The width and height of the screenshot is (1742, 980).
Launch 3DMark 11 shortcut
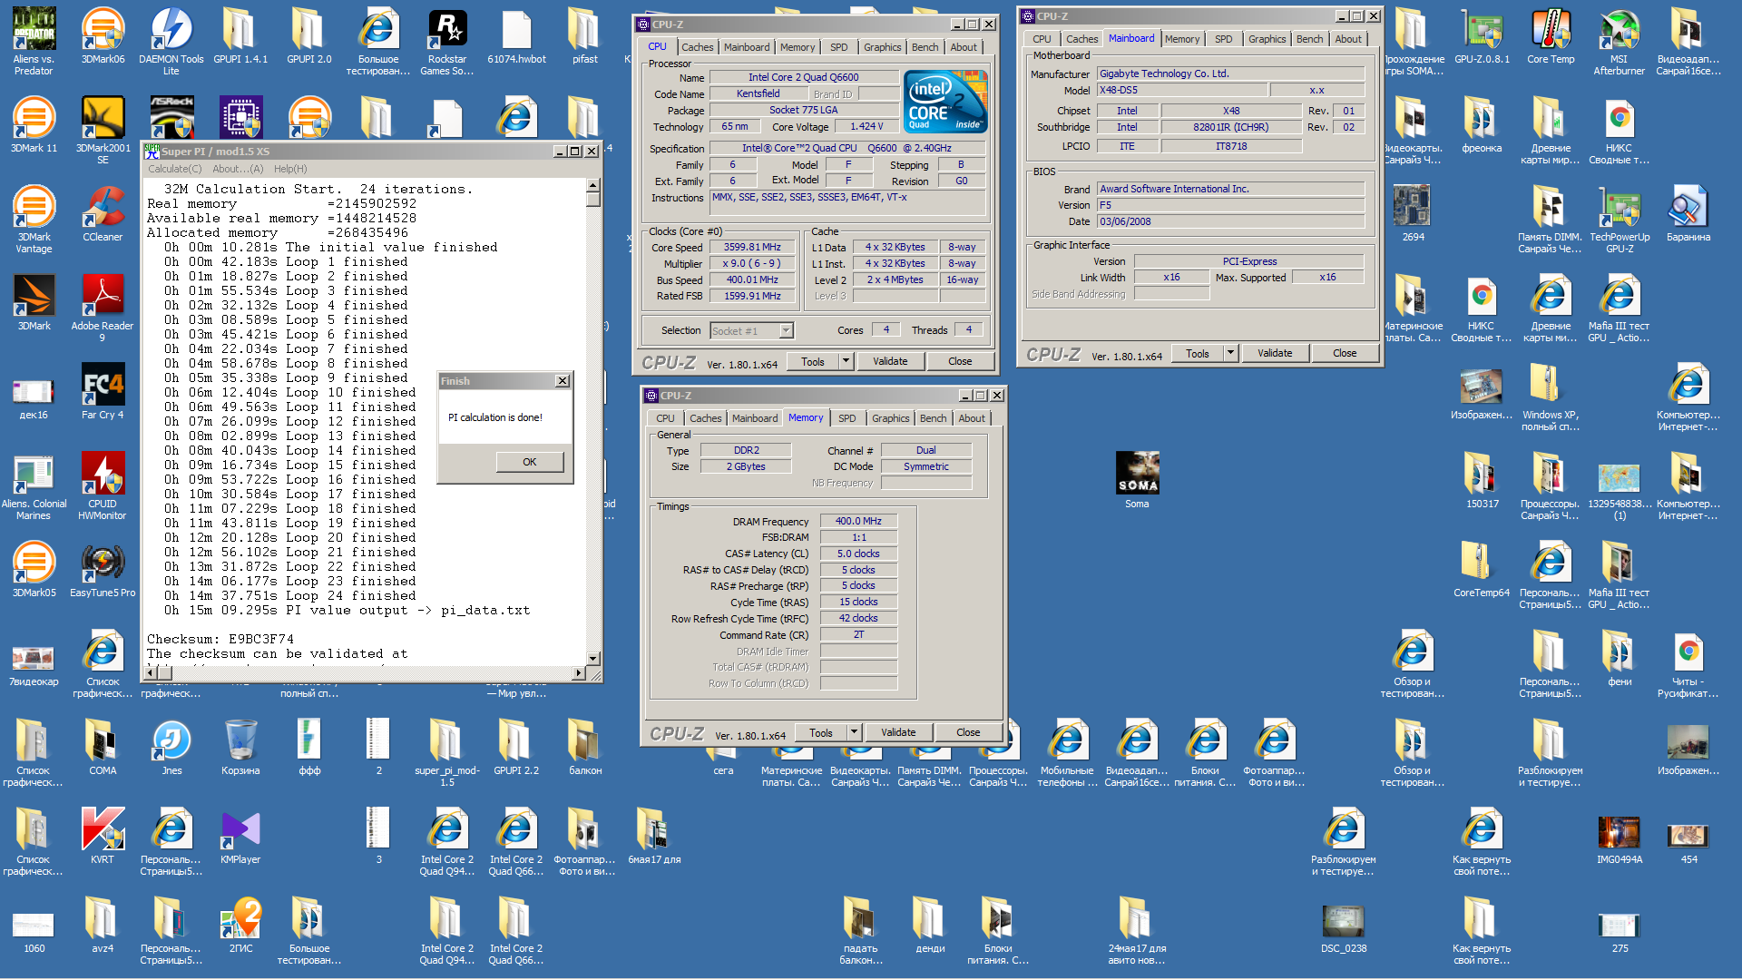(x=34, y=121)
